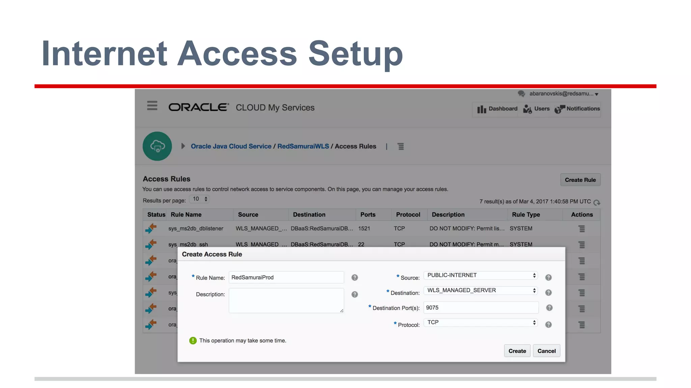Select the sys_ms2db_ssh rule name
This screenshot has height=388, width=691.
(x=188, y=244)
